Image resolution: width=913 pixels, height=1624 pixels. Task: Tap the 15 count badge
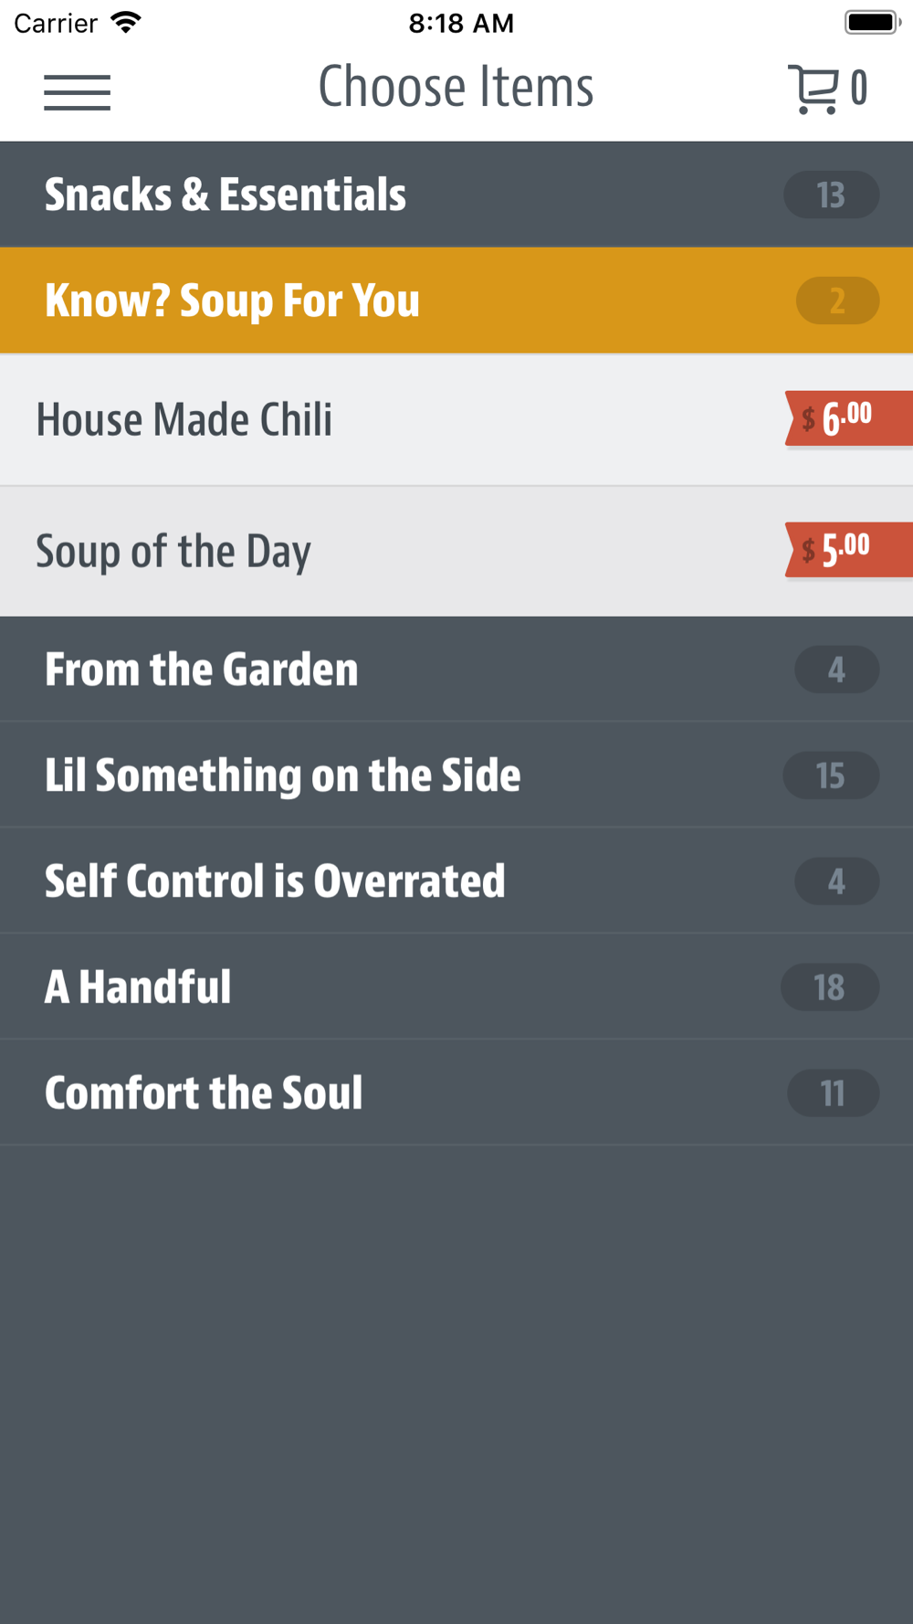point(831,775)
